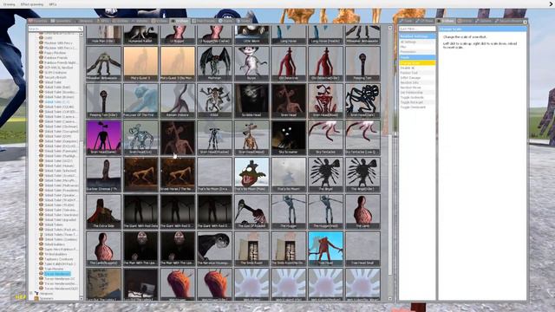Click the NPC grid scroll up arrow
The image size is (555, 312).
[390, 28]
